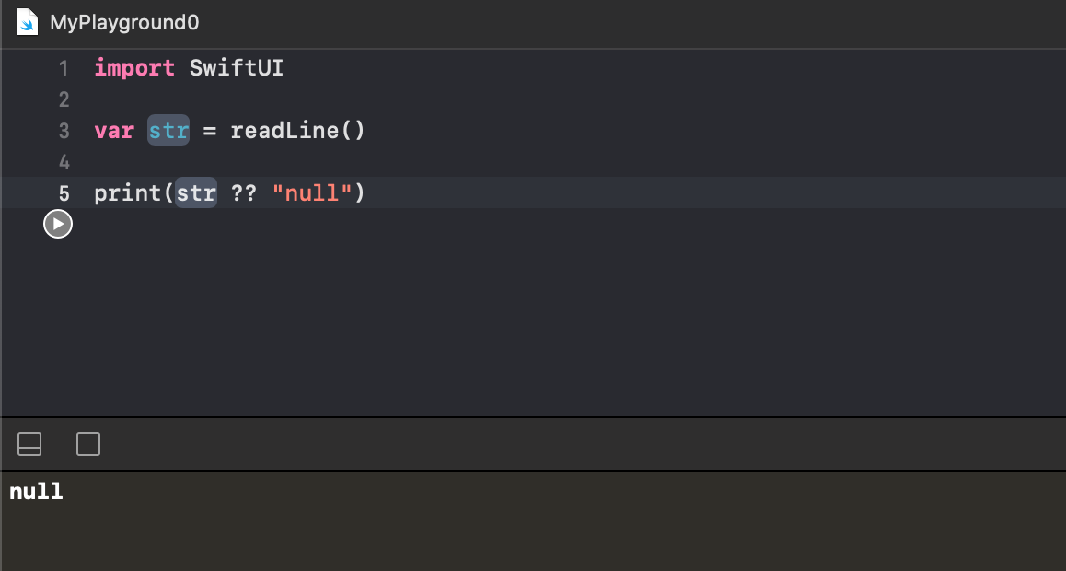Image resolution: width=1066 pixels, height=571 pixels.
Task: Click the ?? nil-coalescing operator
Action: [x=244, y=193]
